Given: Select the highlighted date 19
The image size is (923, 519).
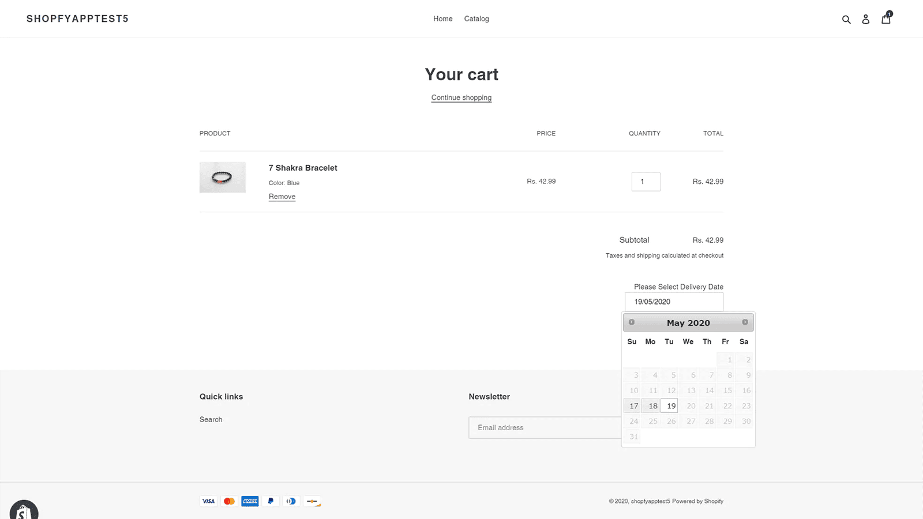Looking at the screenshot, I should click(x=669, y=405).
